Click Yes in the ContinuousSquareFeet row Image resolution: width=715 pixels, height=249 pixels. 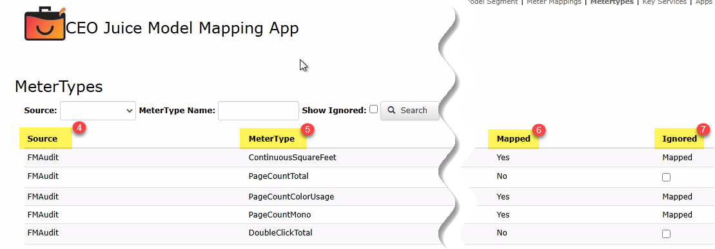pyautogui.click(x=503, y=158)
